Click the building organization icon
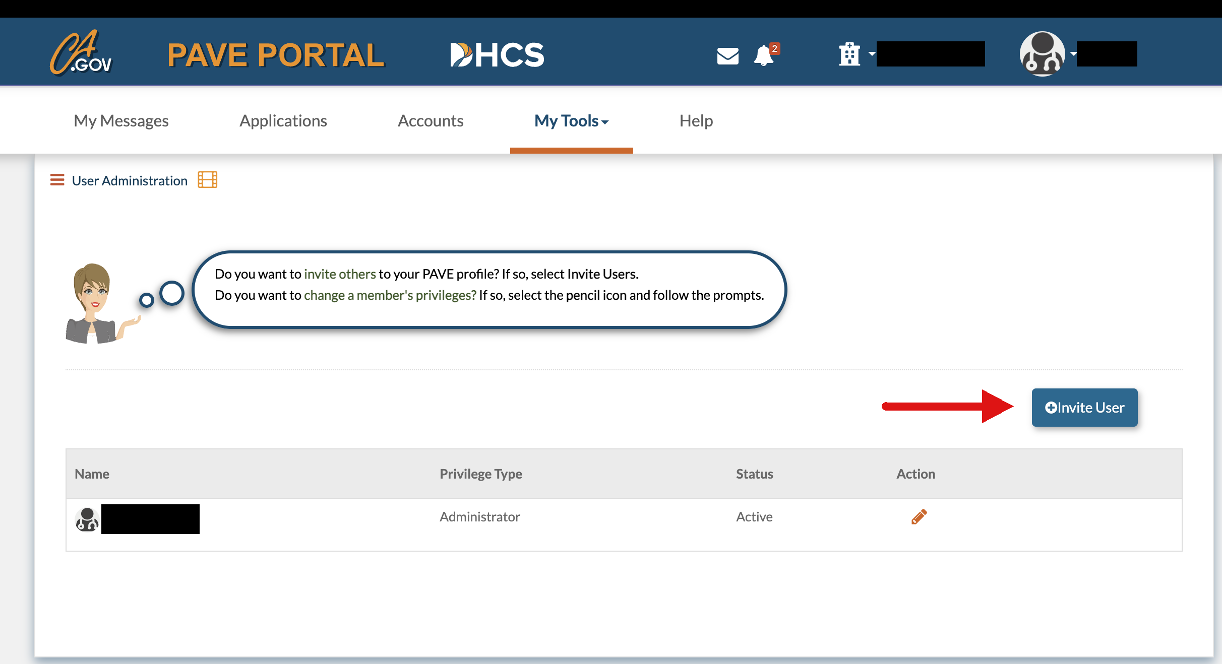This screenshot has width=1222, height=664. pyautogui.click(x=849, y=54)
